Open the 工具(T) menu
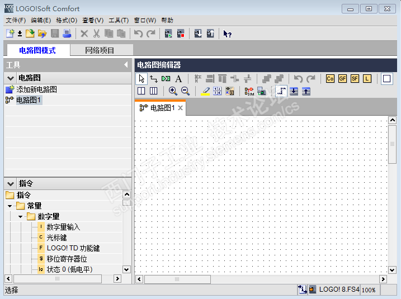This screenshot has width=401, height=299. coord(119,20)
